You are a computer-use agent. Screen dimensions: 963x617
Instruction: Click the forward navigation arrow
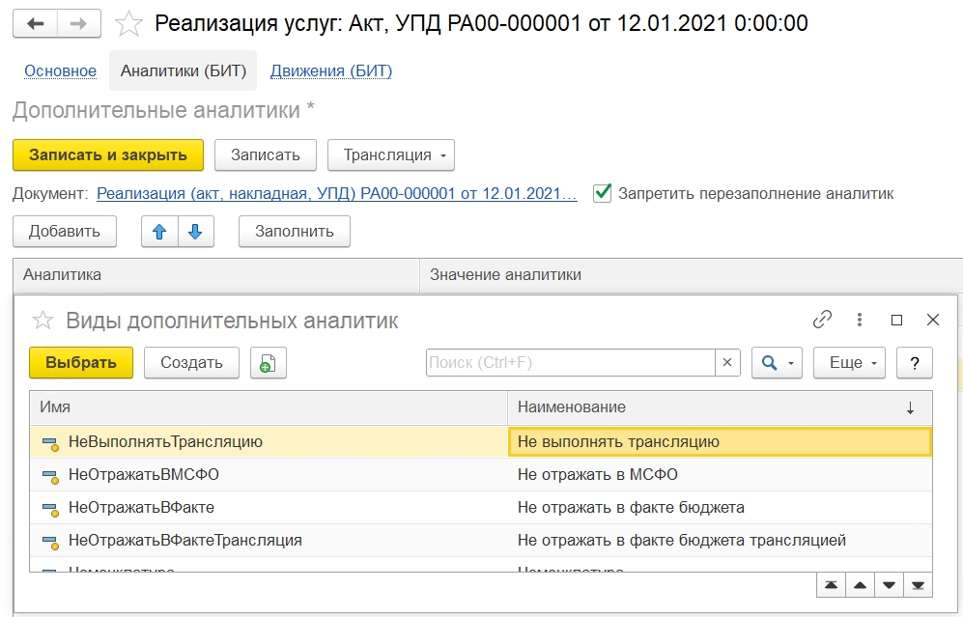[81, 24]
